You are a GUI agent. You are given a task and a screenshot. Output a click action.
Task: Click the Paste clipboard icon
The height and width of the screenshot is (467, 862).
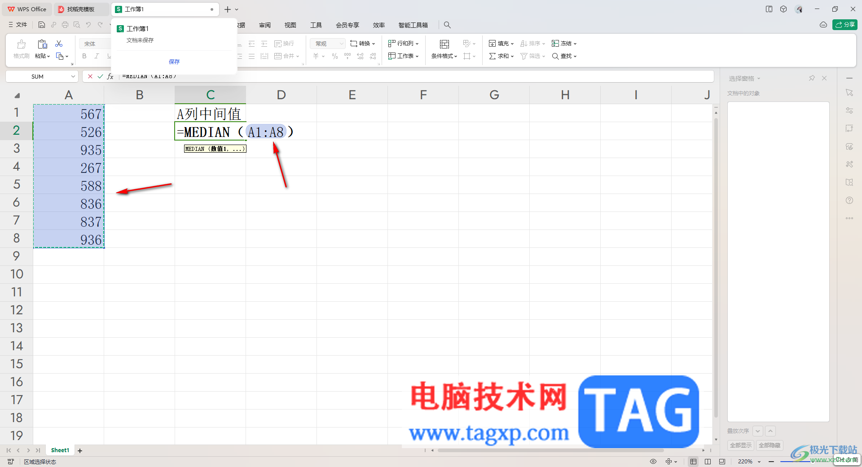pyautogui.click(x=42, y=44)
